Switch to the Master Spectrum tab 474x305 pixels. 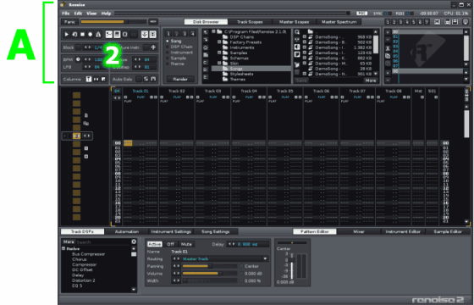pyautogui.click(x=339, y=22)
